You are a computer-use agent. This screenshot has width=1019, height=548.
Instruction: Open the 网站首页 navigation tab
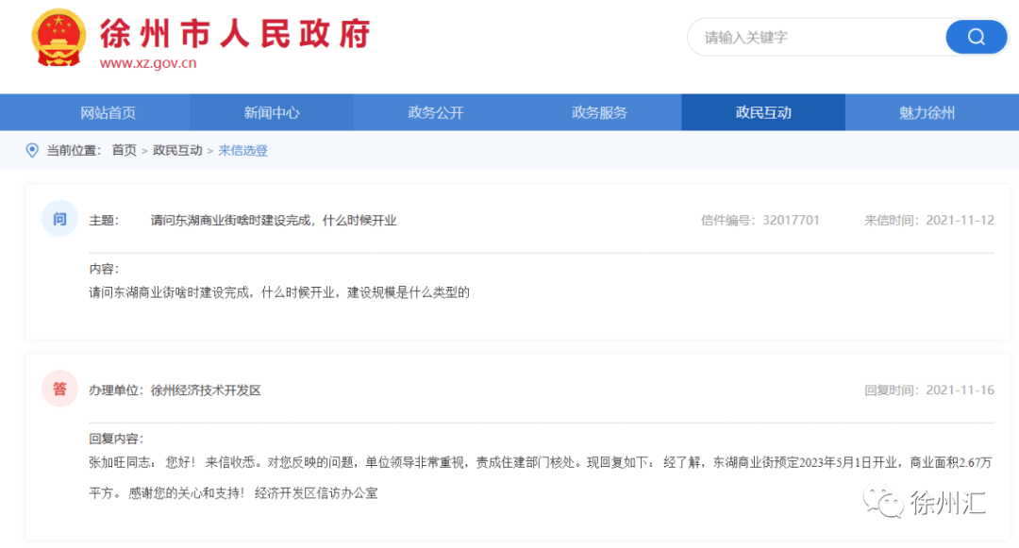pyautogui.click(x=108, y=112)
